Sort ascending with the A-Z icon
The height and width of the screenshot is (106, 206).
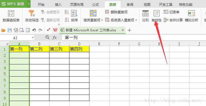click(67, 12)
